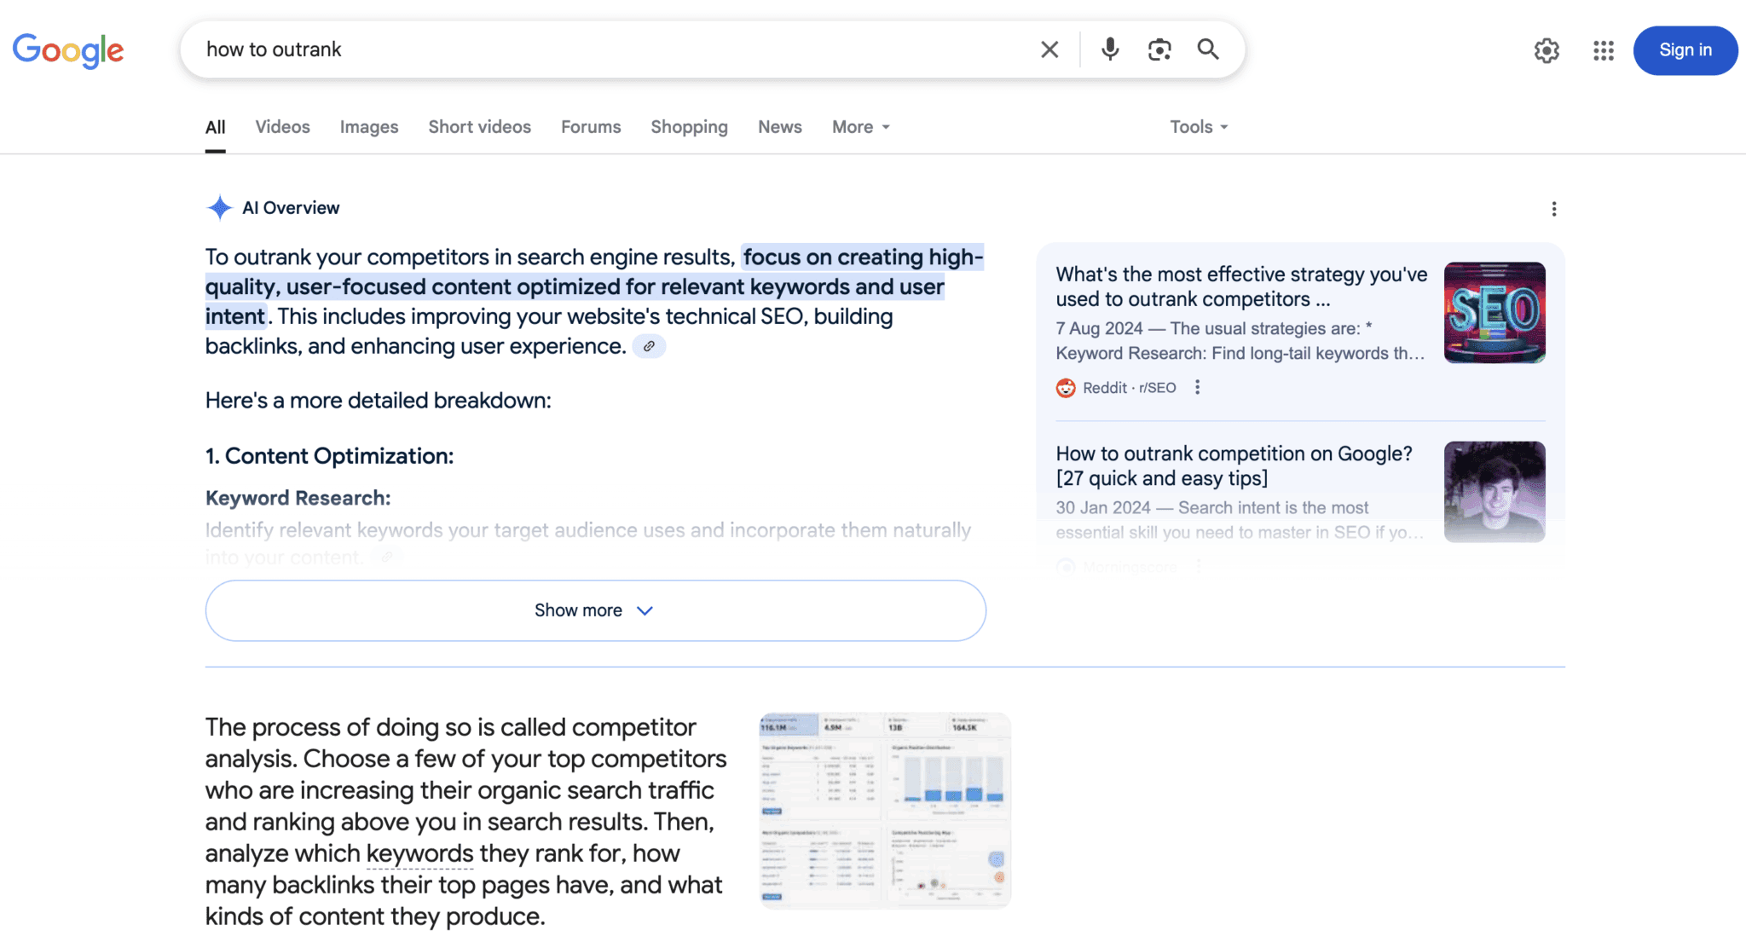The height and width of the screenshot is (942, 1746).
Task: Switch to the Videos tab
Action: click(282, 127)
